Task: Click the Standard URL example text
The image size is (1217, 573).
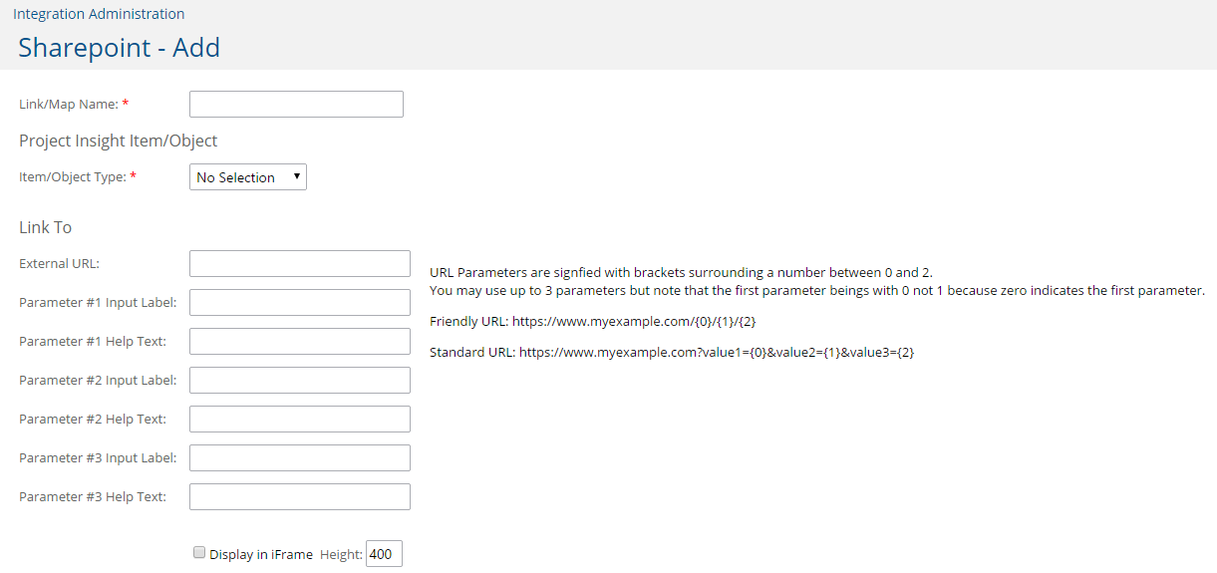Action: (672, 352)
